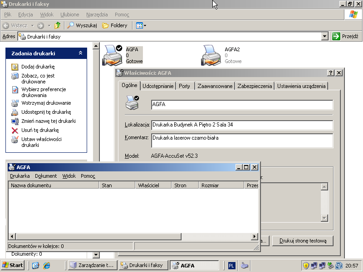Click the printing preferences checkmark icon

(x=15, y=89)
